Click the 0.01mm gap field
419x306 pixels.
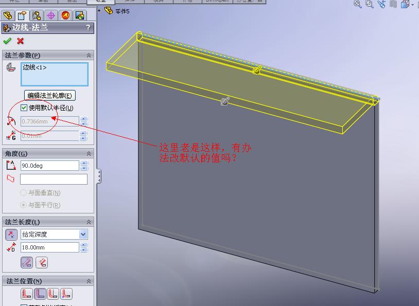(50, 136)
